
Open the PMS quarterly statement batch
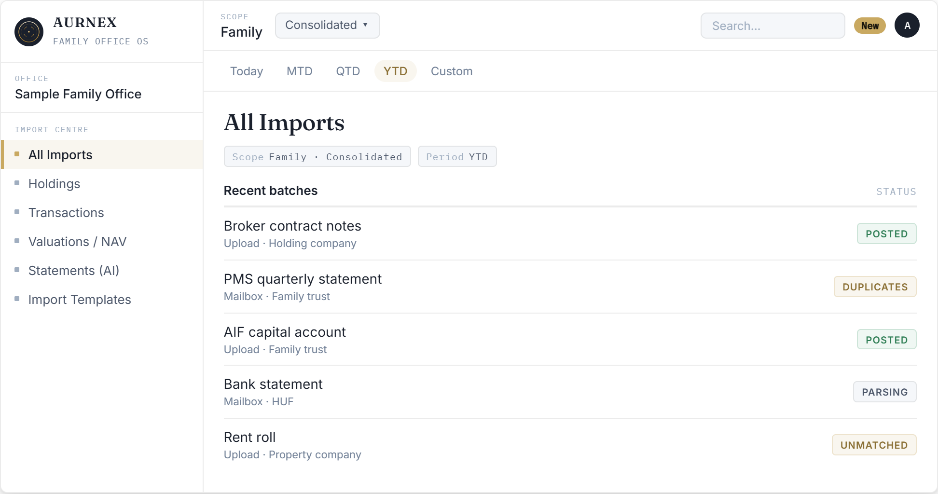pos(570,287)
